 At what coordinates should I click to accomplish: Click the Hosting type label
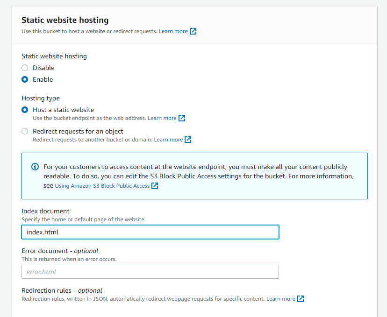tap(41, 98)
